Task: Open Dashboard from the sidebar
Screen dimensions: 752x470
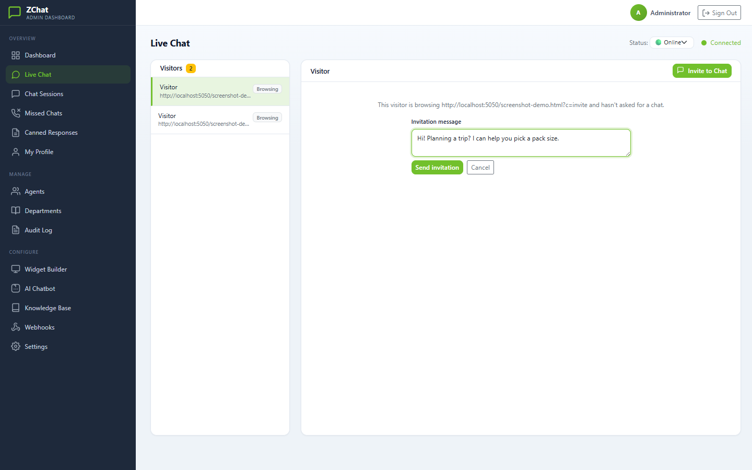Action: [68, 55]
